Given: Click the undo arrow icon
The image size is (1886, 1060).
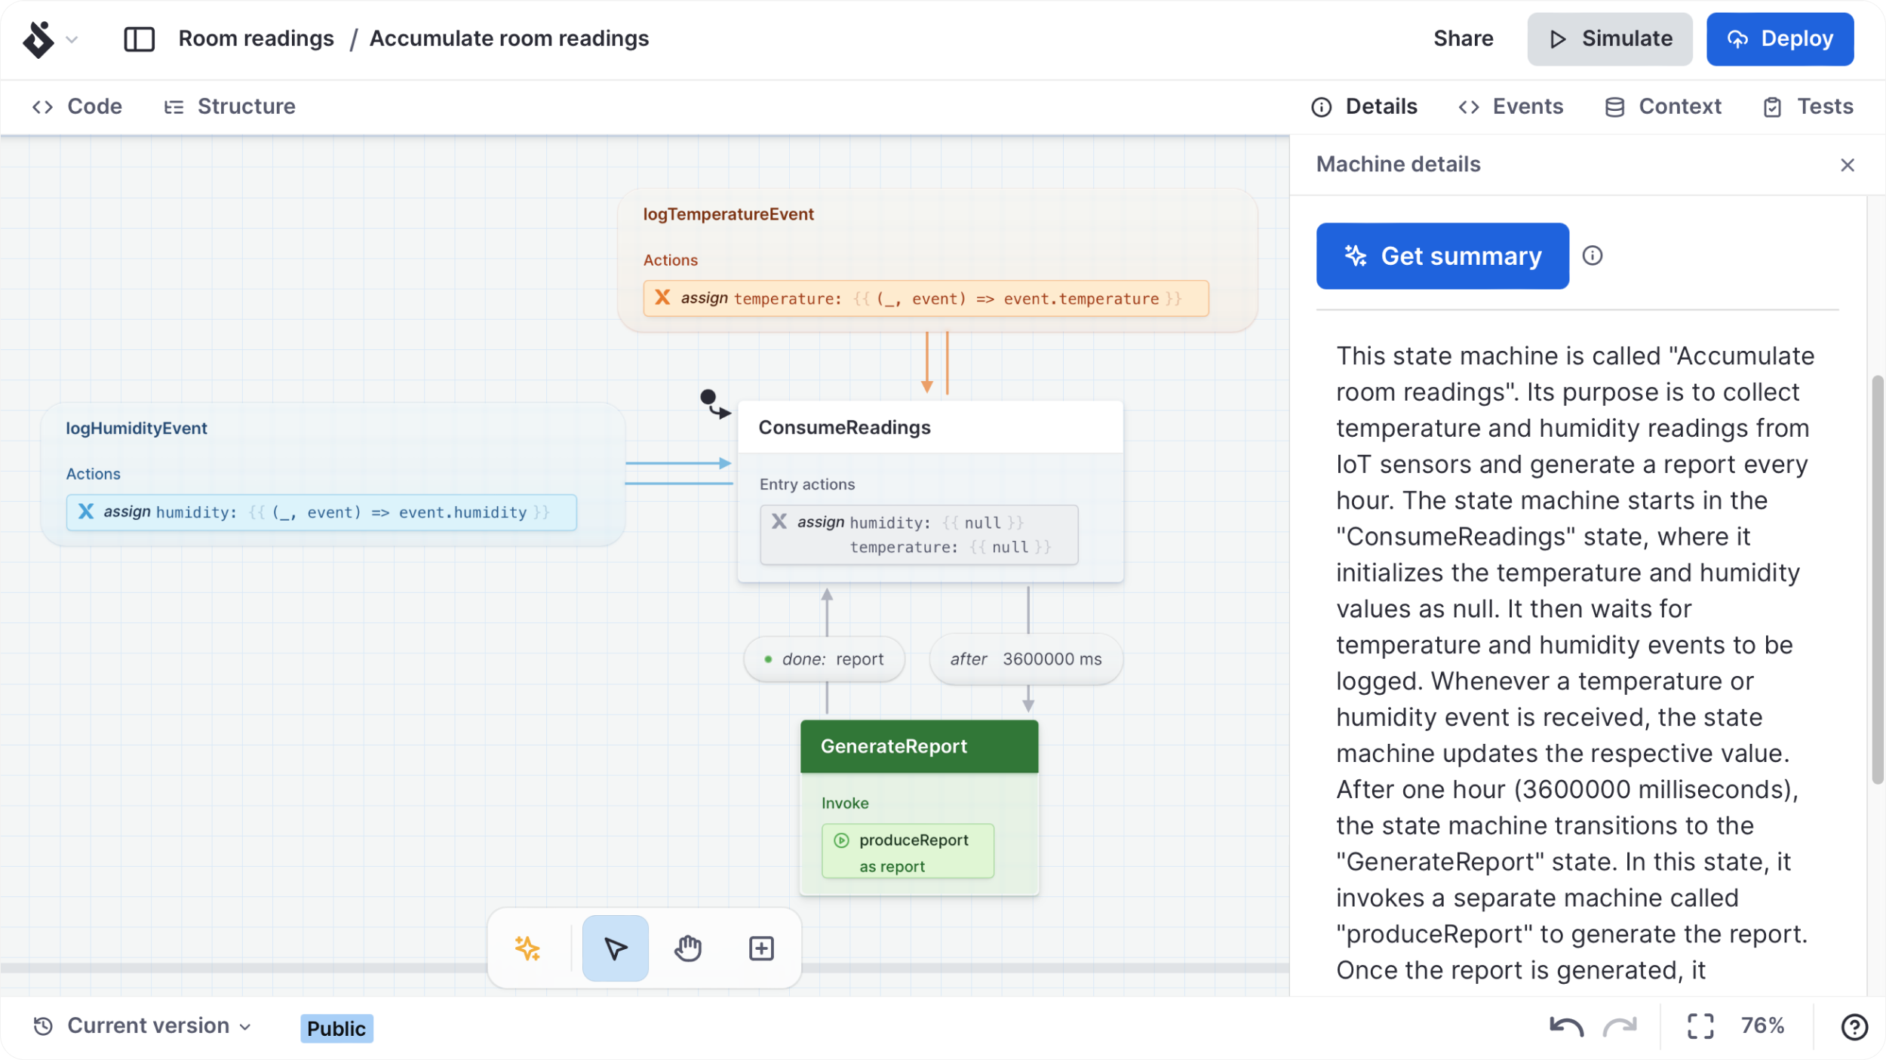Looking at the screenshot, I should point(1565,1026).
